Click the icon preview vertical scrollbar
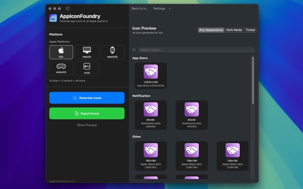The image size is (303, 189). 253,81
